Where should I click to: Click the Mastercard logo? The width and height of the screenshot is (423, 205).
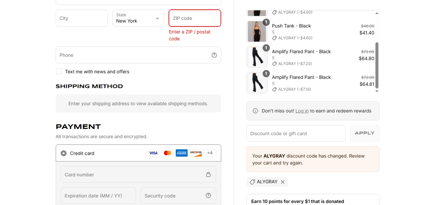coord(168,153)
